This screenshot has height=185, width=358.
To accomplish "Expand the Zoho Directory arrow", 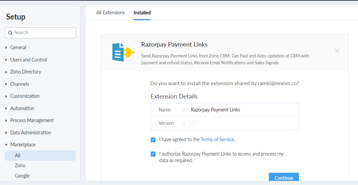I will [6, 72].
